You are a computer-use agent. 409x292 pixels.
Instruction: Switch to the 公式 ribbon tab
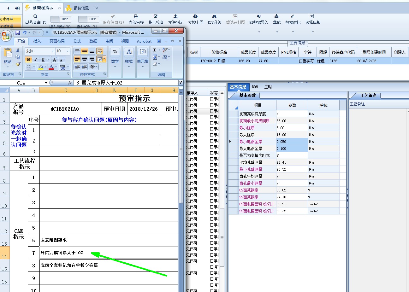[77, 41]
